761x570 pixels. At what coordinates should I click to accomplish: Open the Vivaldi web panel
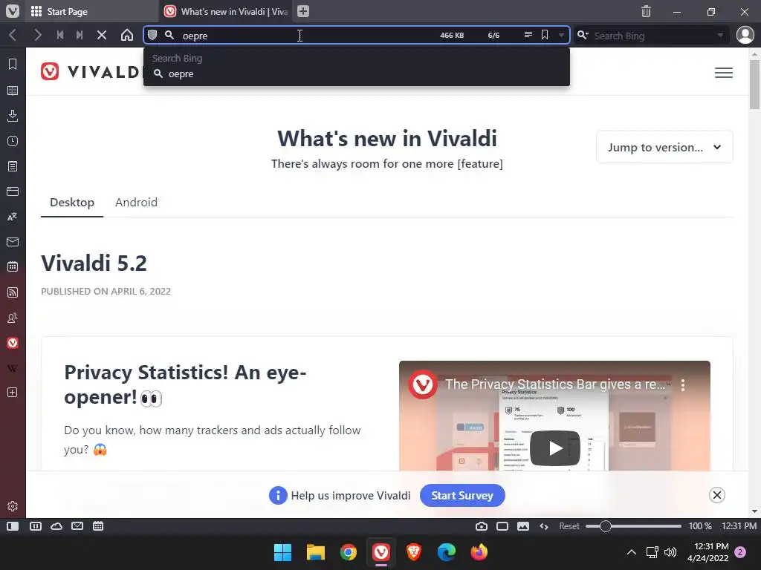13,343
